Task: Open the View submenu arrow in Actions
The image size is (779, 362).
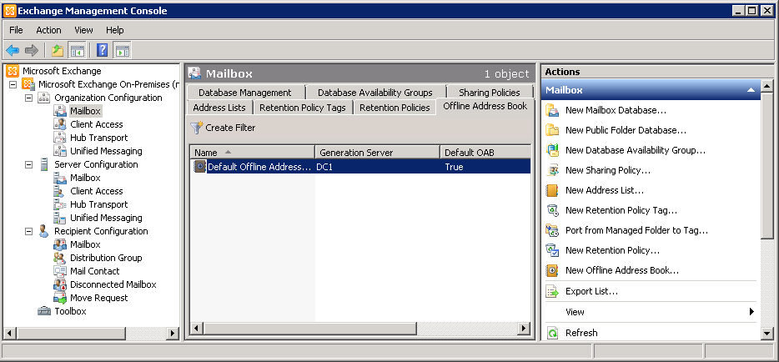Action: (751, 312)
